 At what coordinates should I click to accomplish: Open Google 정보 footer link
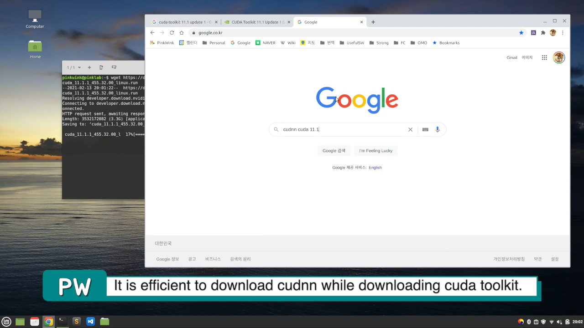167,259
